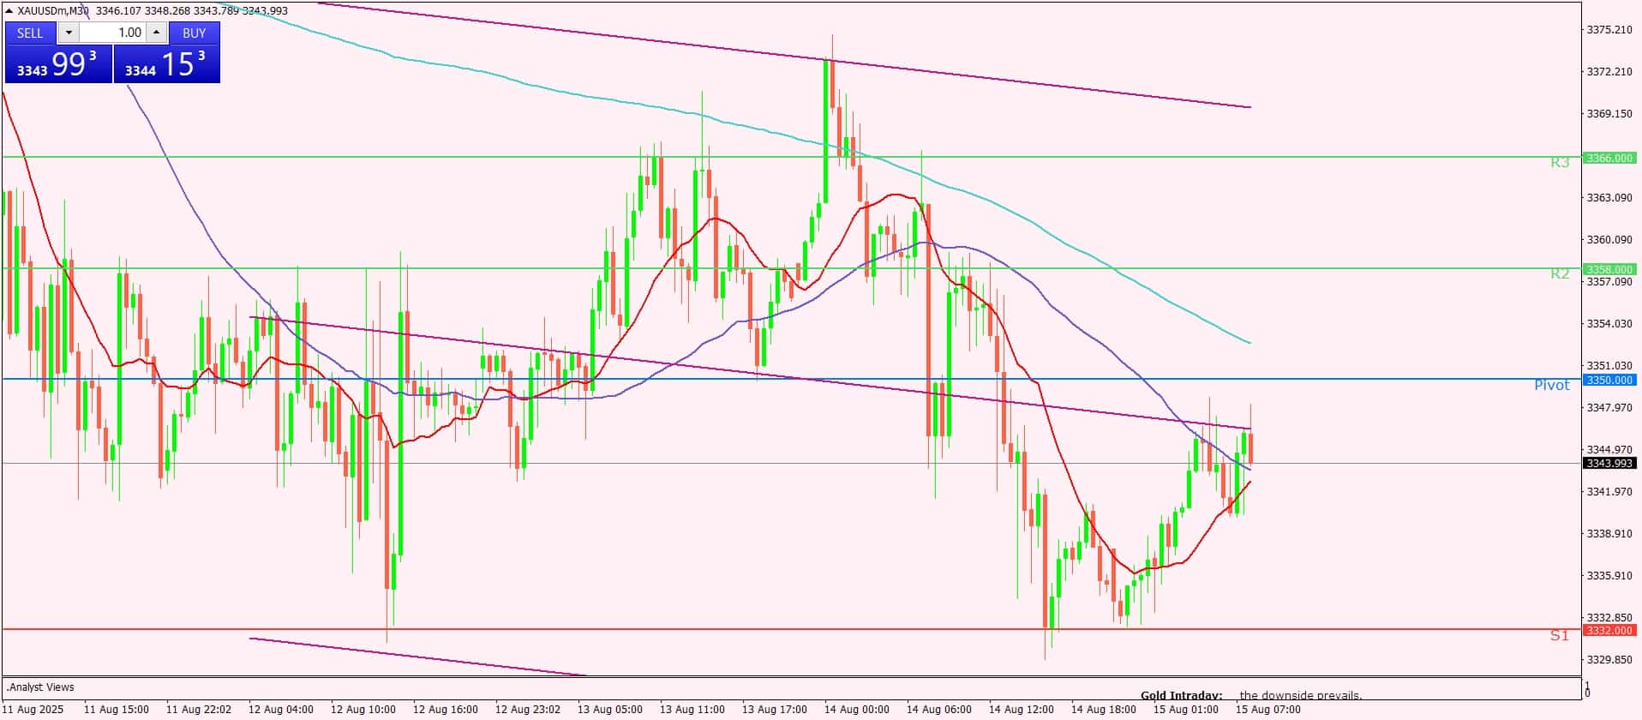Click 'the downside prevails.' text
The width and height of the screenshot is (1642, 720).
pos(1301,695)
